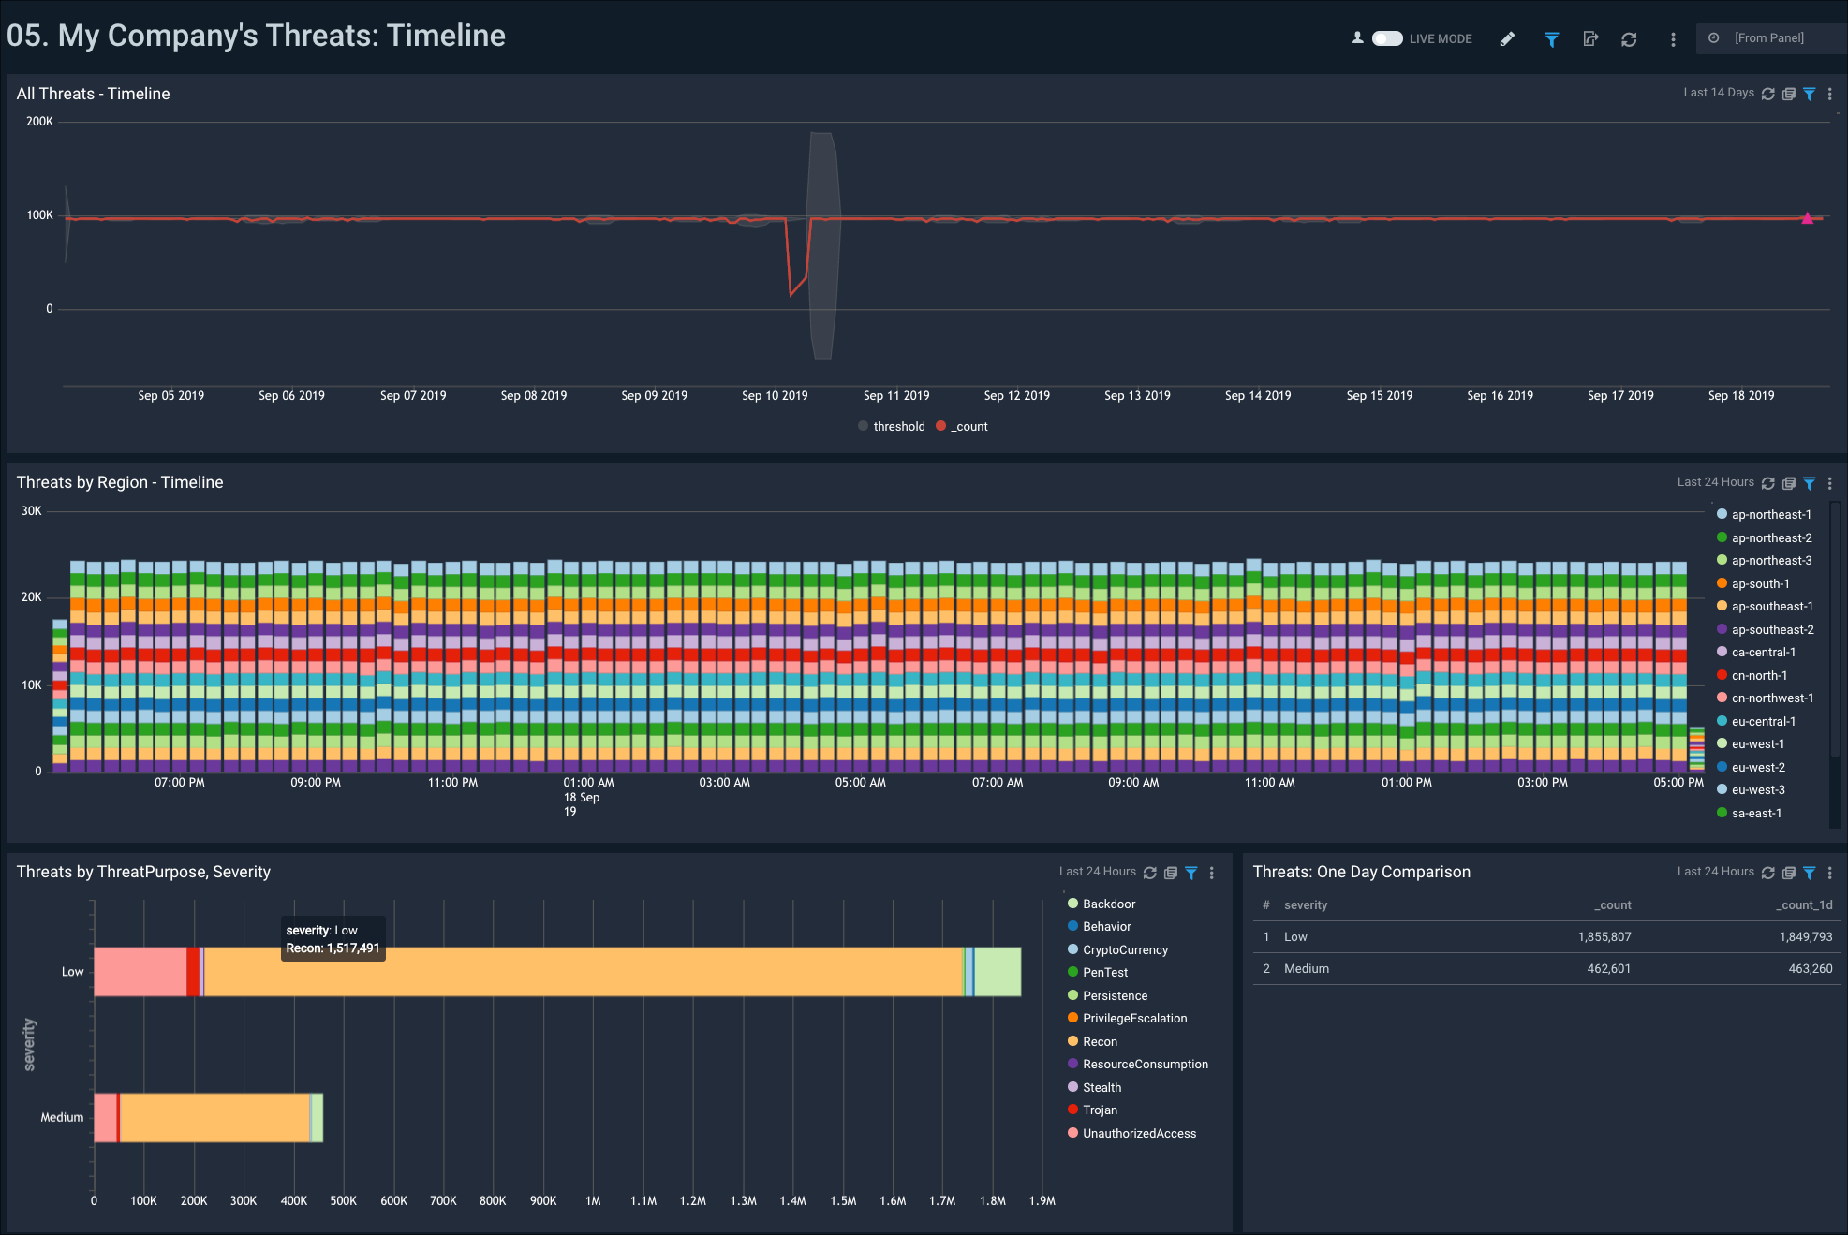Click the refresh icon in All Threats Timeline
Screen dimensions: 1848x1235
click(1768, 94)
